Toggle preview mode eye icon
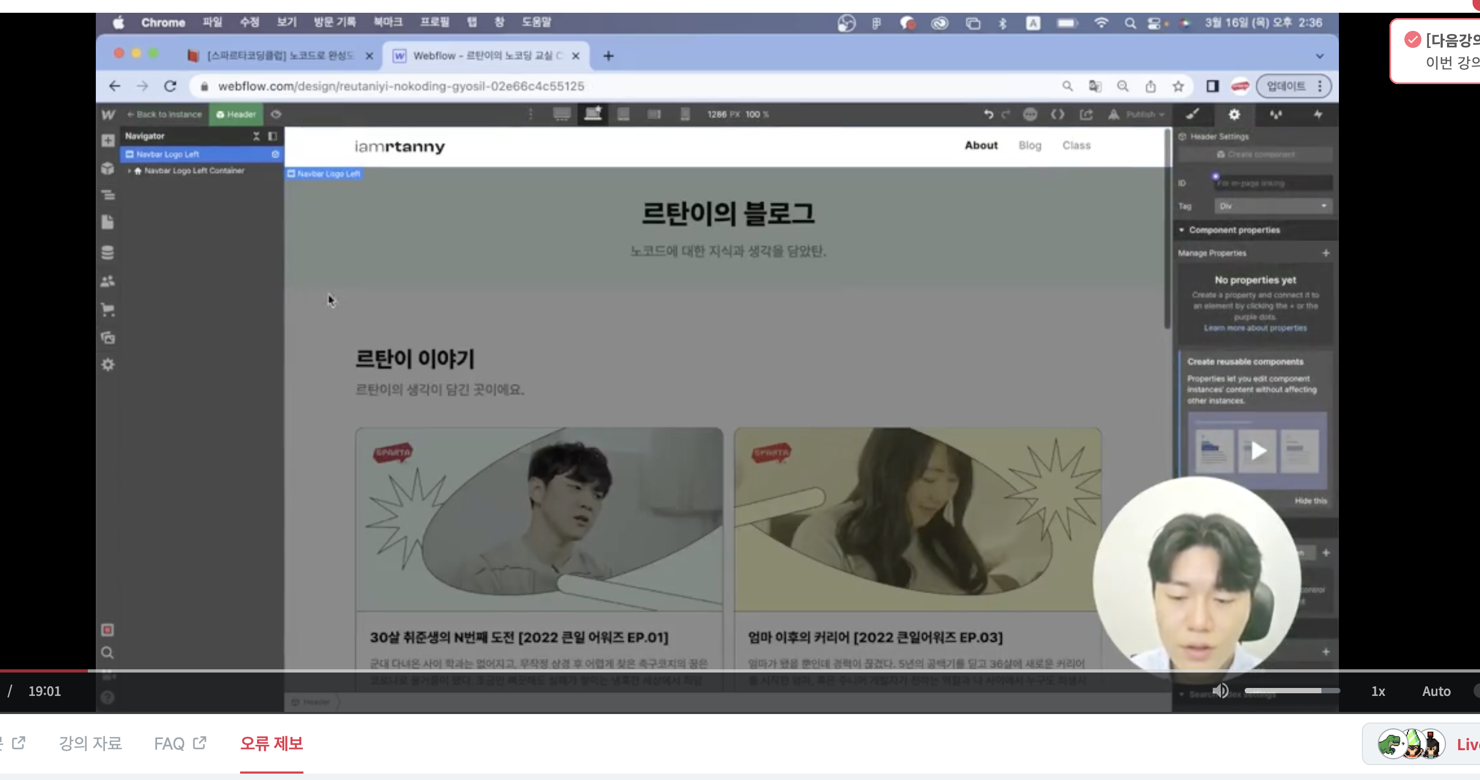The image size is (1480, 780). tap(276, 114)
